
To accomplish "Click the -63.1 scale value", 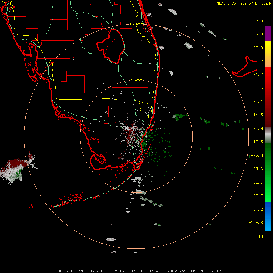I will point(257,182).
